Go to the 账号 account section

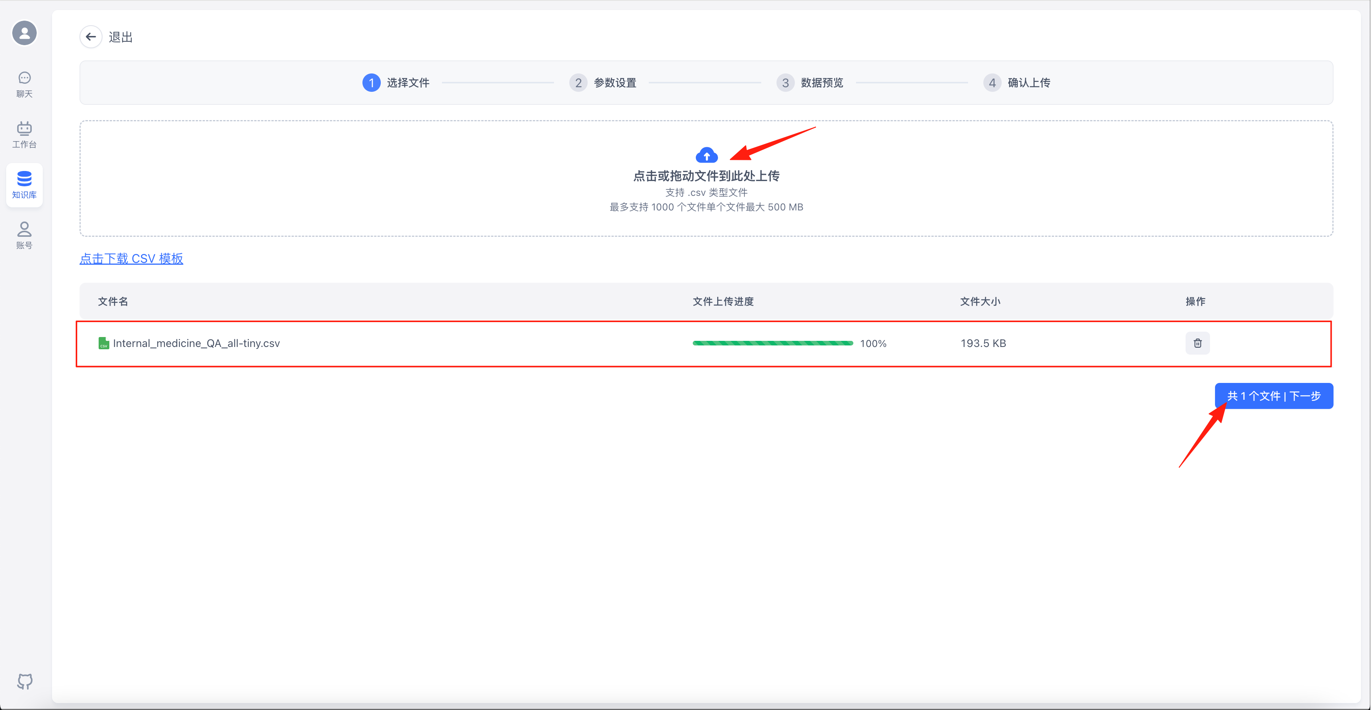pos(24,235)
